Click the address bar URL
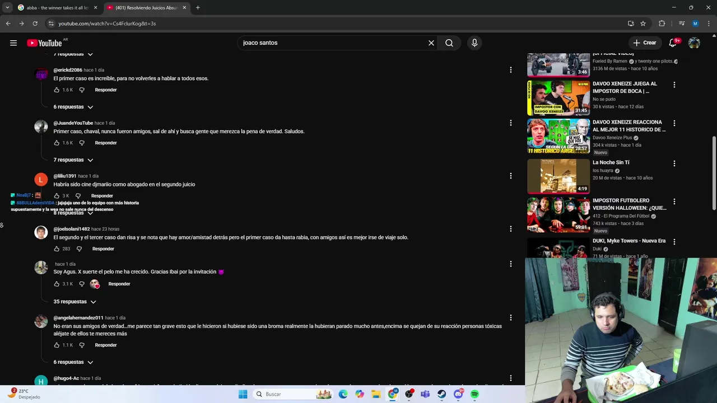Screen dimensions: 717x403 (107, 24)
